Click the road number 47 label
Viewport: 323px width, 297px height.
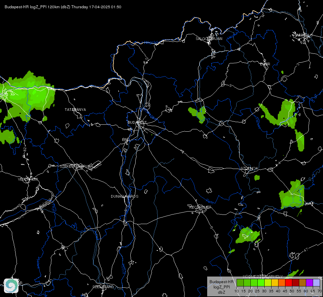tap(306, 250)
